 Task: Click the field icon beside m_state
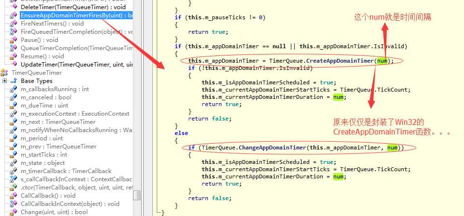(14, 163)
